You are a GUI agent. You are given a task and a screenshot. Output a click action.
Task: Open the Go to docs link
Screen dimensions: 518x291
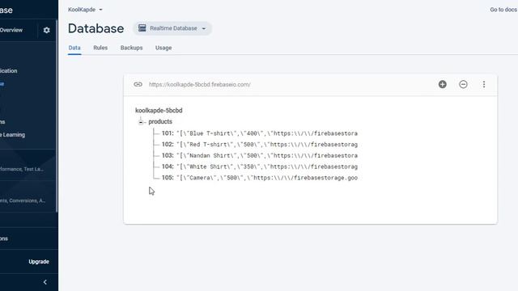point(503,10)
